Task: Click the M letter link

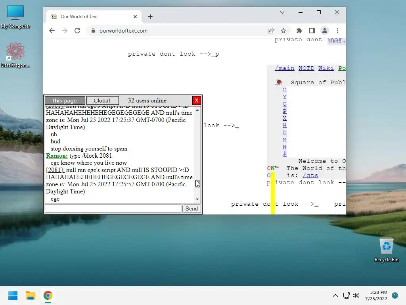Action: [x=285, y=139]
